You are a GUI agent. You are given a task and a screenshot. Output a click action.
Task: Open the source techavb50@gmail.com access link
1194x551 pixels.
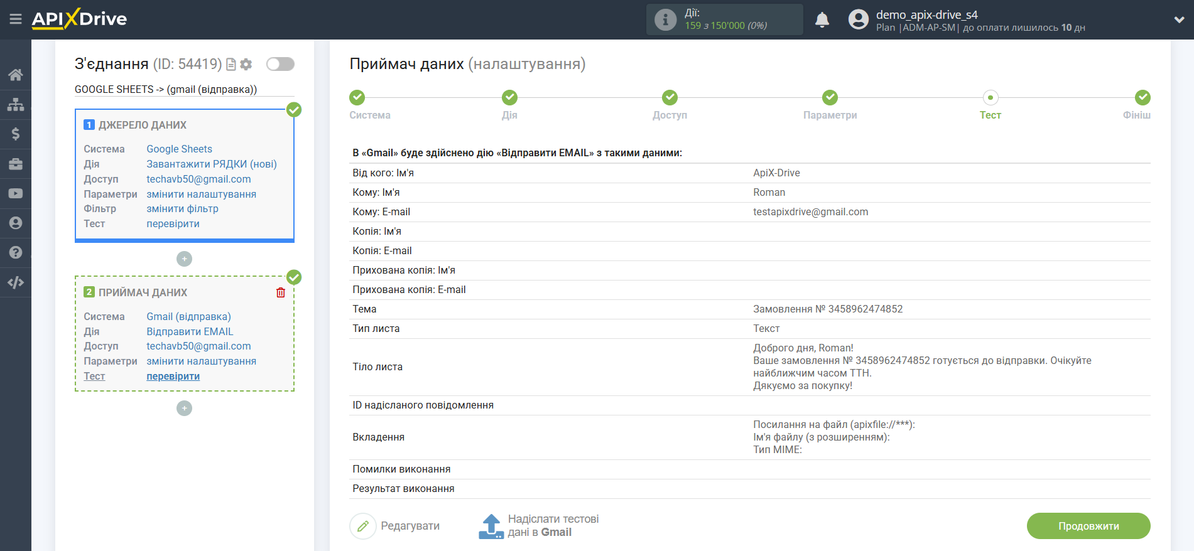pyautogui.click(x=198, y=179)
